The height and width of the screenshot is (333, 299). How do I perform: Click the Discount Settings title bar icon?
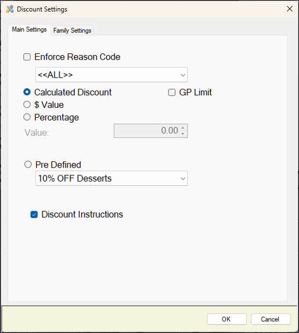point(10,9)
